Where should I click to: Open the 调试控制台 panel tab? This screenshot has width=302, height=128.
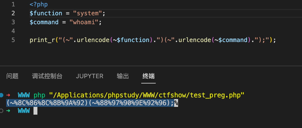[x=47, y=76]
